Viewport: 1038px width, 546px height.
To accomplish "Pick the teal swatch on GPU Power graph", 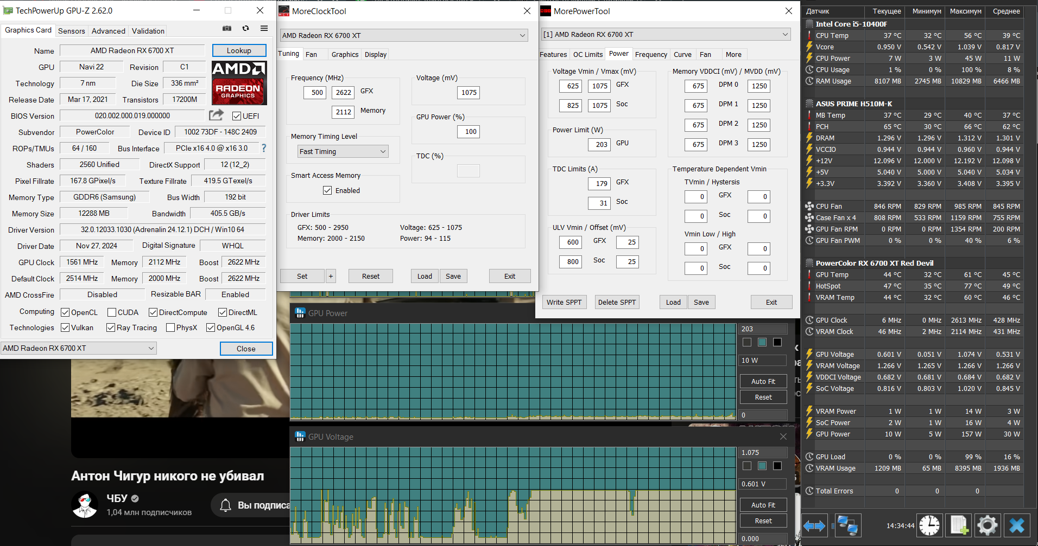I will click(x=762, y=342).
